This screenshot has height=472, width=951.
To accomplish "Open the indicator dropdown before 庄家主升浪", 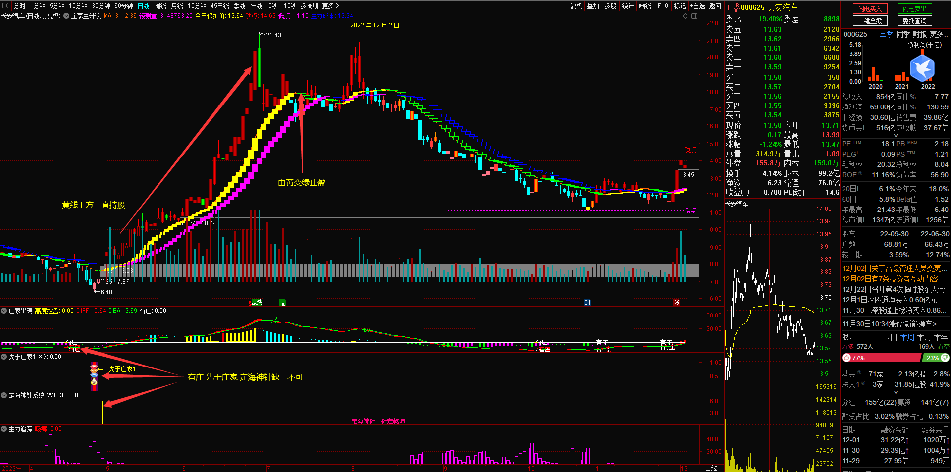I will coord(66,16).
